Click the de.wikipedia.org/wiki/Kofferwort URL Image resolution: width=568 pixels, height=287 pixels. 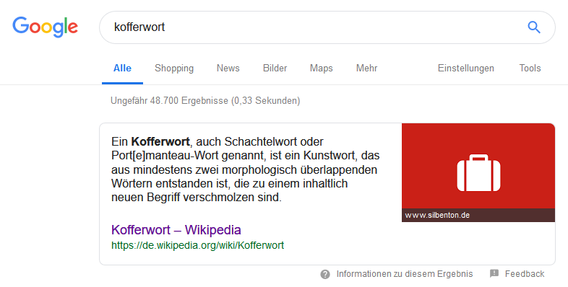pyautogui.click(x=198, y=245)
